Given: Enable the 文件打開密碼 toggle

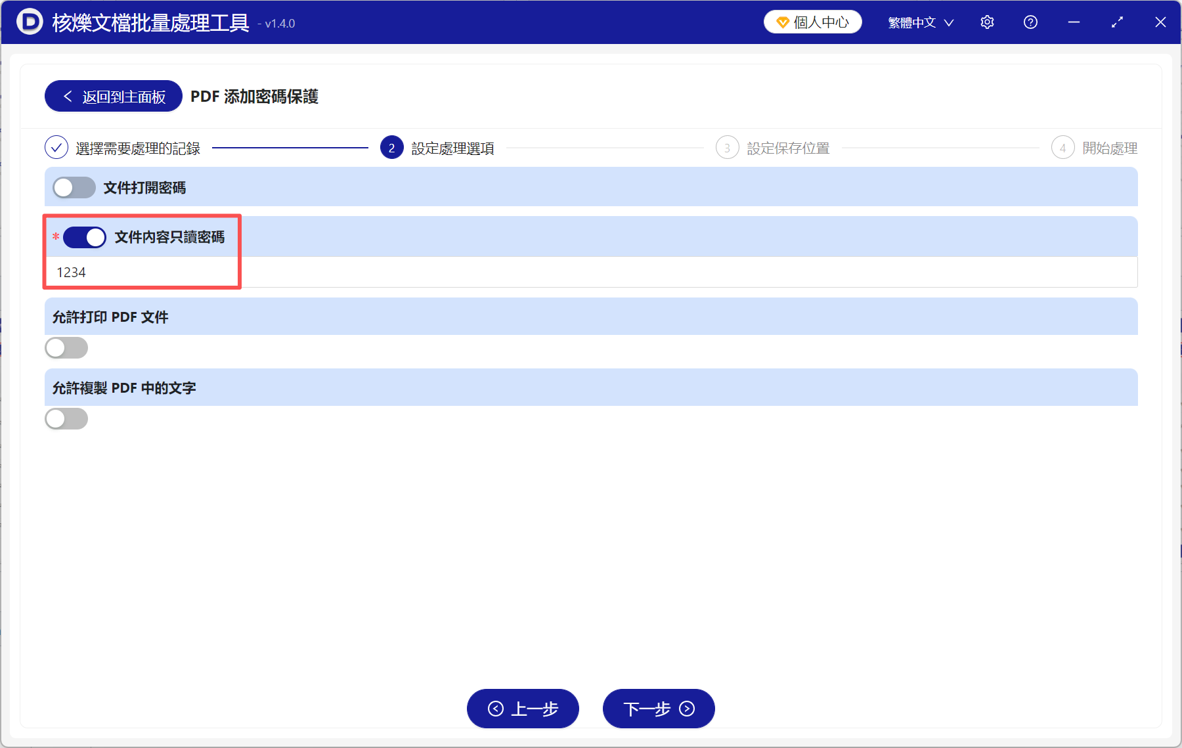Looking at the screenshot, I should coord(74,187).
